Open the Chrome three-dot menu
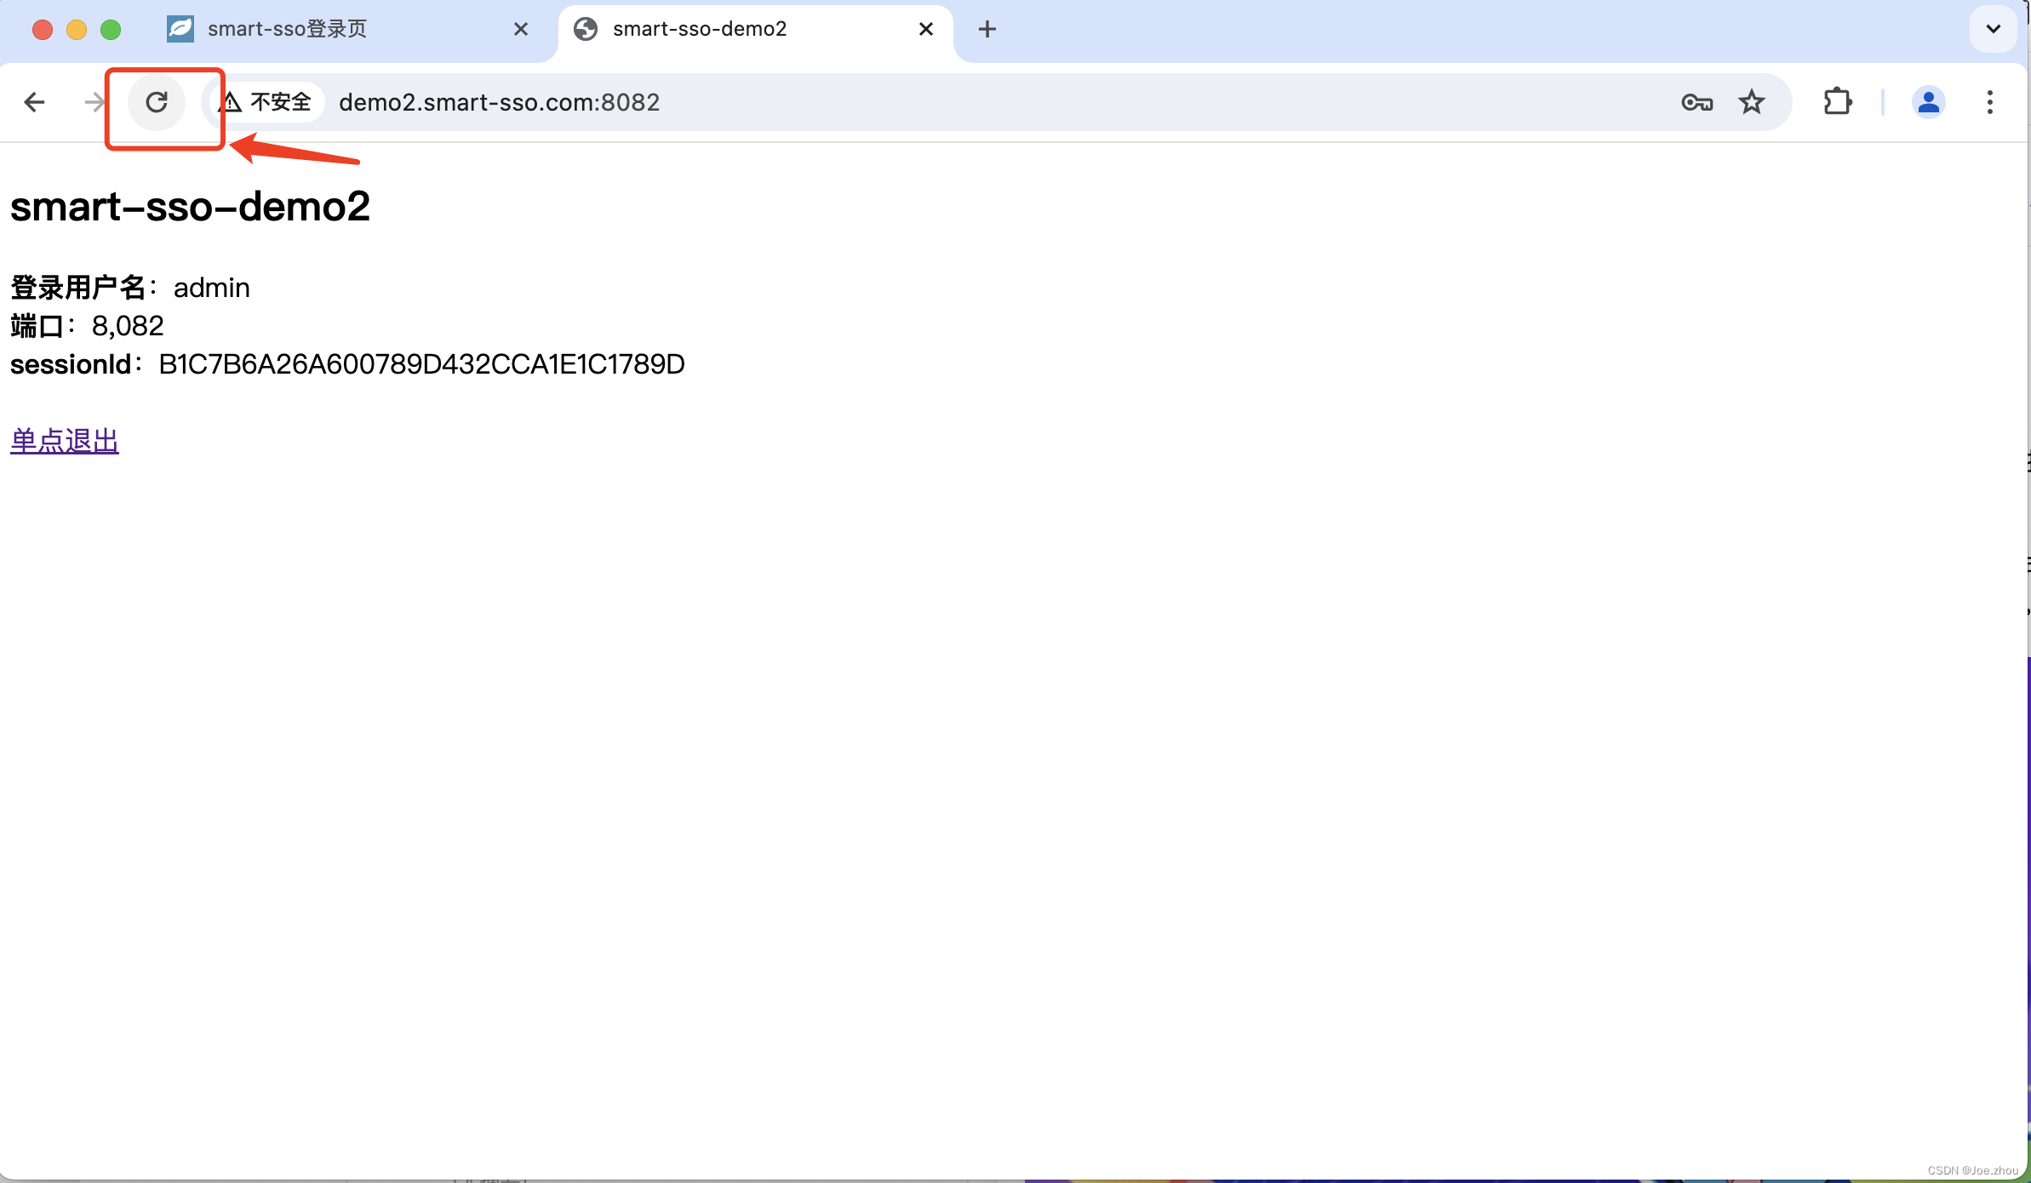 (x=1989, y=103)
